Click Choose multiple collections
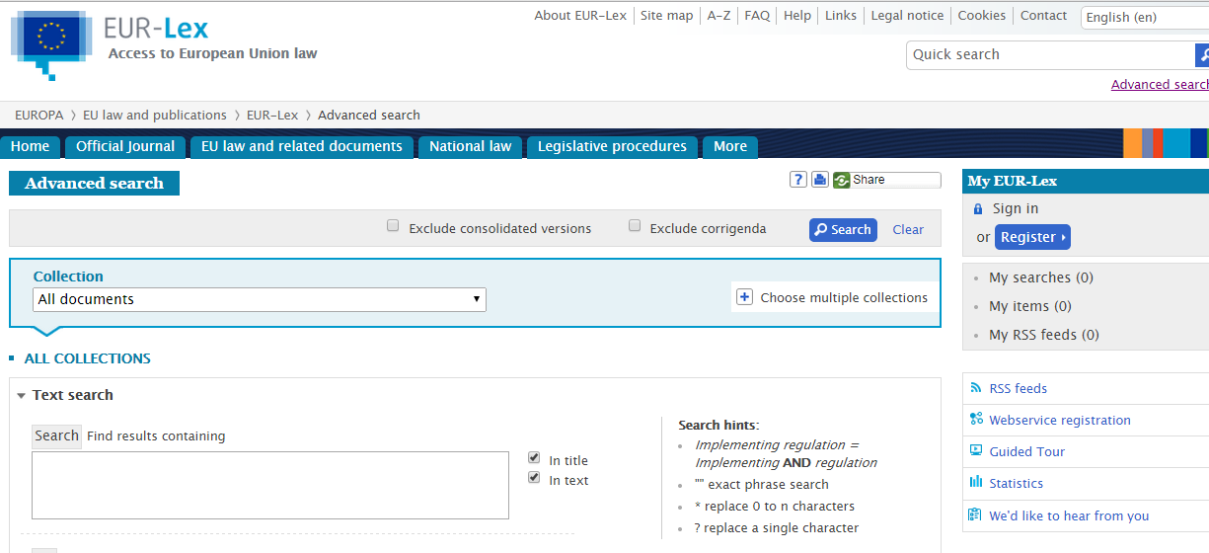The height and width of the screenshot is (553, 1209). tap(844, 298)
